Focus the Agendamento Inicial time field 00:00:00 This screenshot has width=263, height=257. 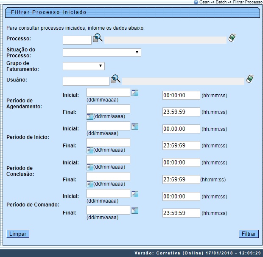(181, 96)
